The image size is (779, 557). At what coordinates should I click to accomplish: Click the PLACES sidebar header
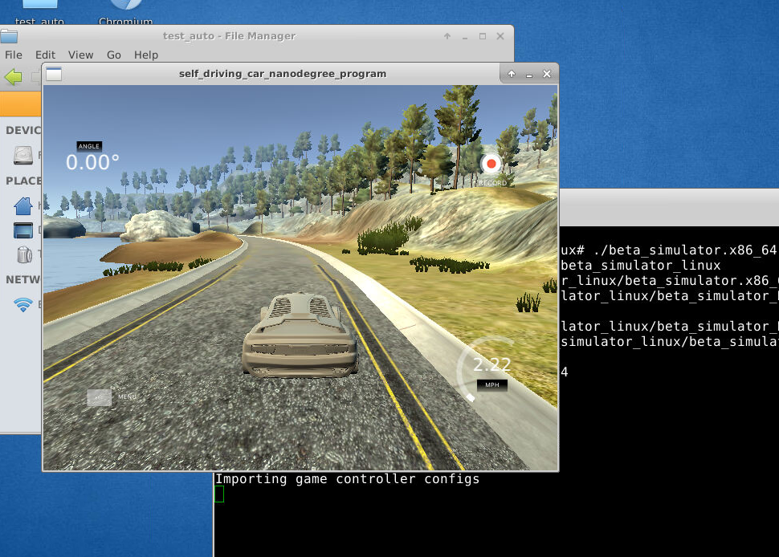(x=22, y=181)
